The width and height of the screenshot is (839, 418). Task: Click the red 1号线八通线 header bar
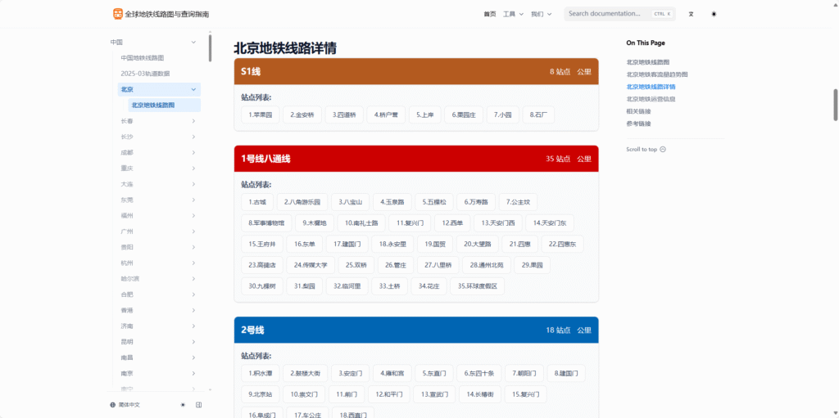click(416, 159)
